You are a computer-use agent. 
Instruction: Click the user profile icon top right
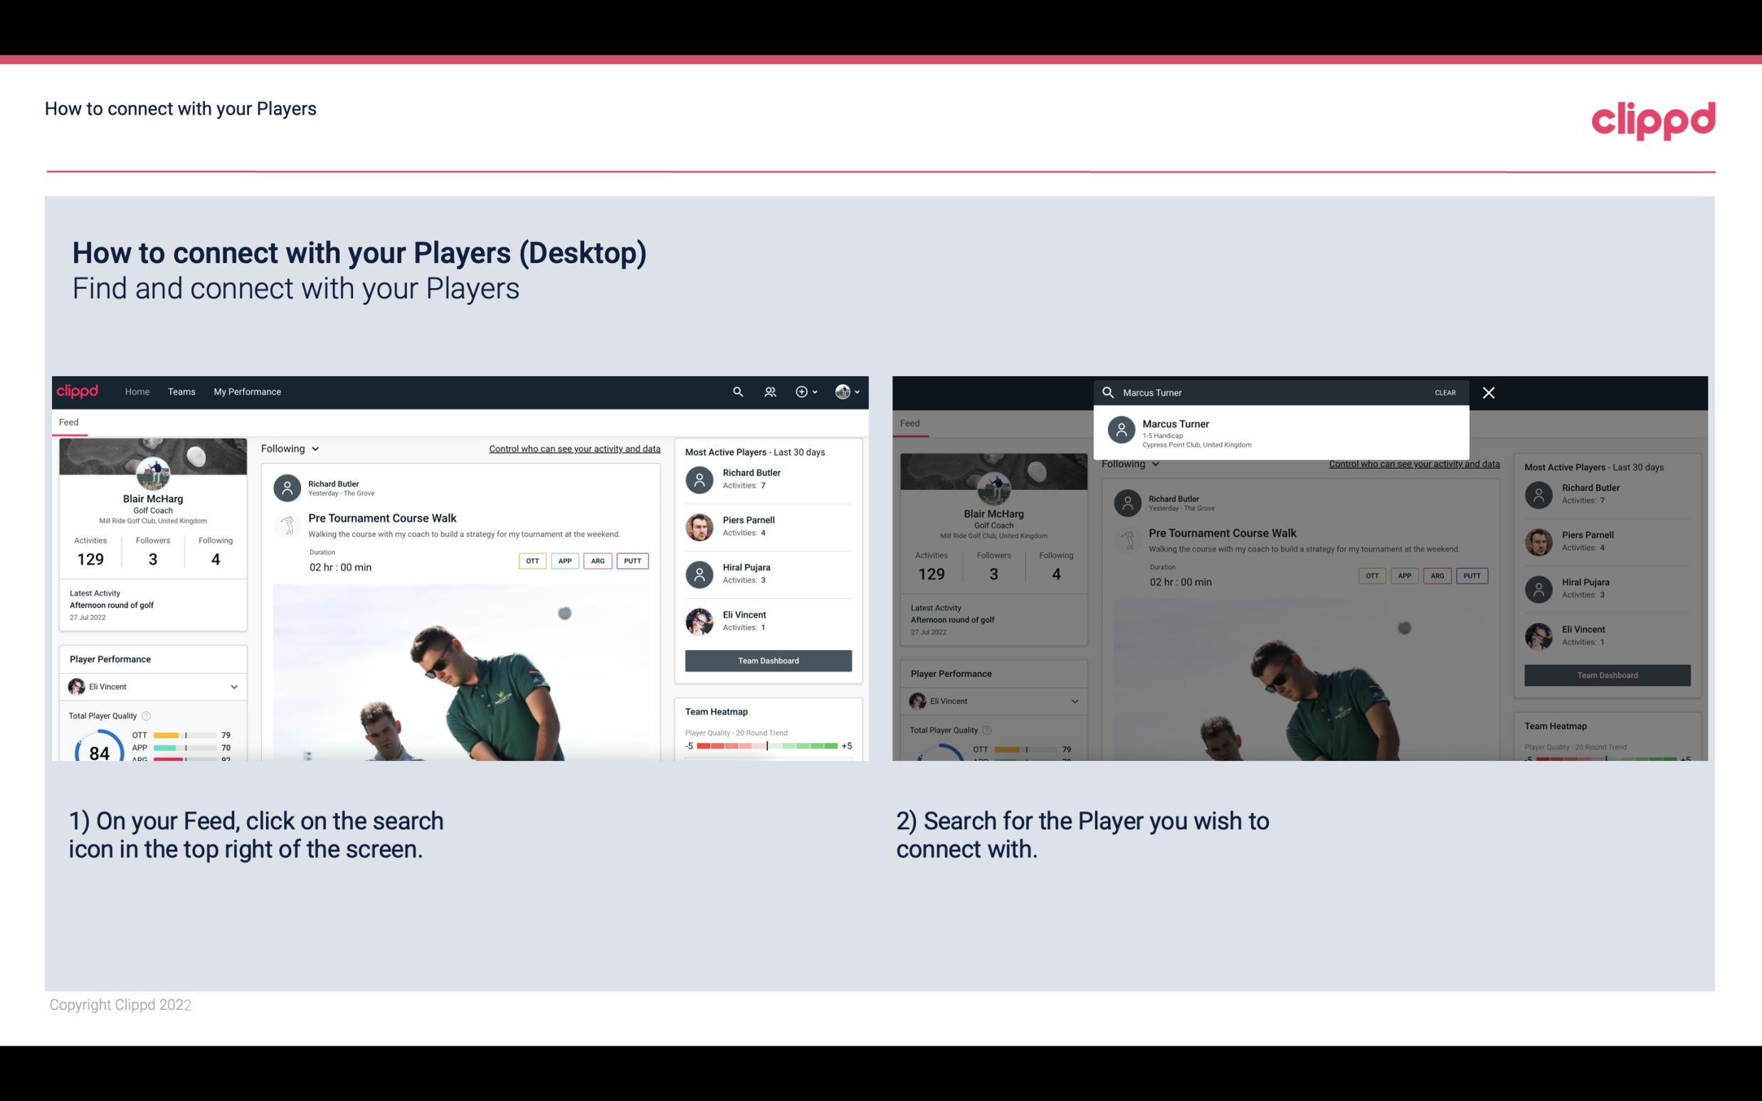tap(843, 390)
